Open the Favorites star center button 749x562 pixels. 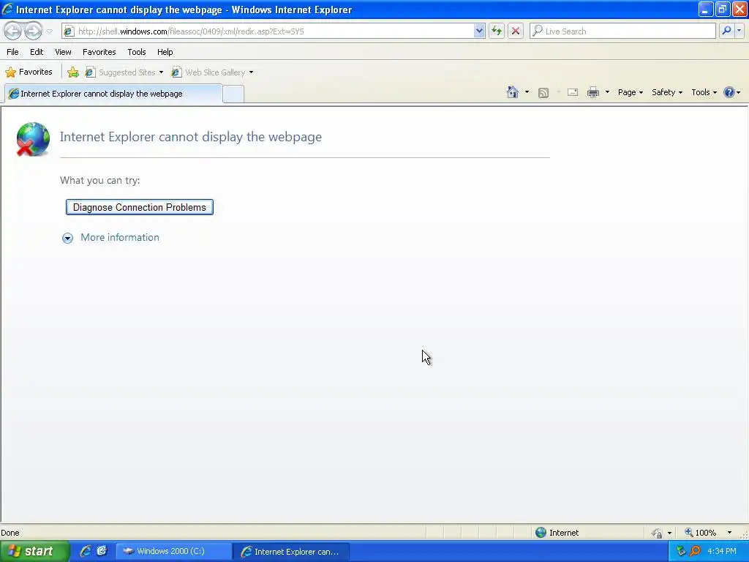pyautogui.click(x=29, y=72)
